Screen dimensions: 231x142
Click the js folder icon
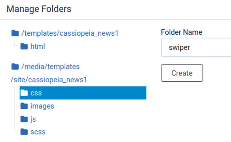click(24, 119)
